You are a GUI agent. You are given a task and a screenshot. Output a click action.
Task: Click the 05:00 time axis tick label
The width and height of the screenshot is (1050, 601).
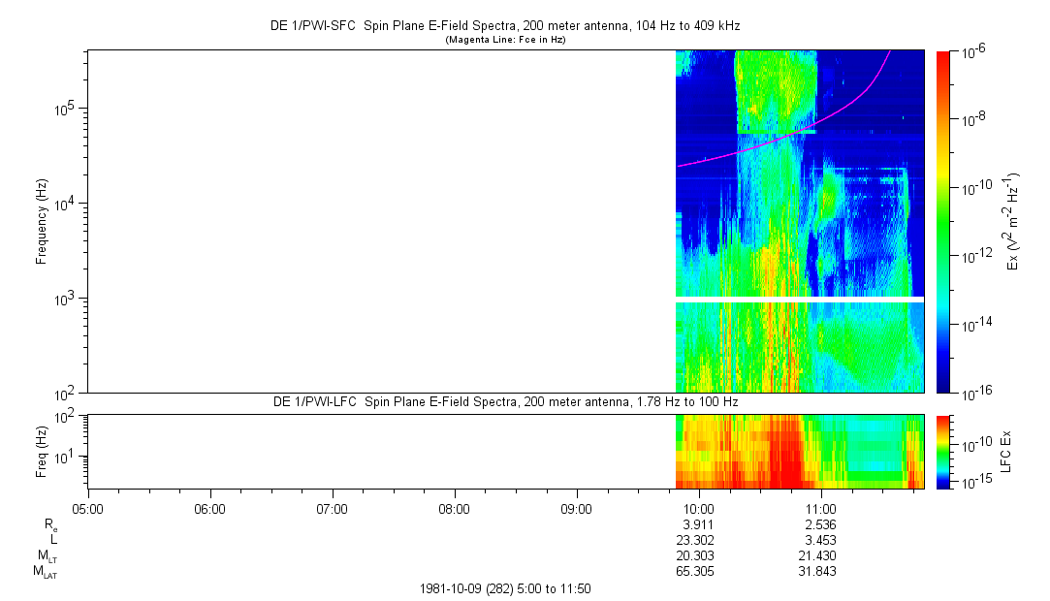[x=87, y=508]
